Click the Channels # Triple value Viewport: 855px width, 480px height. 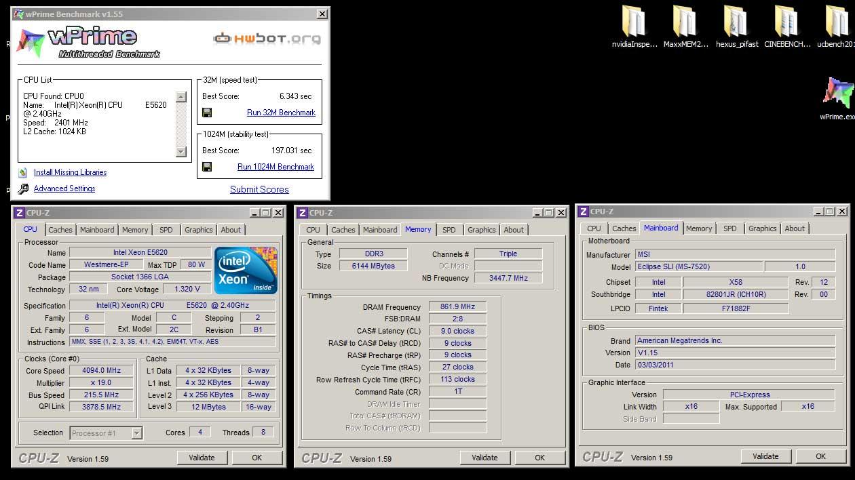click(508, 254)
